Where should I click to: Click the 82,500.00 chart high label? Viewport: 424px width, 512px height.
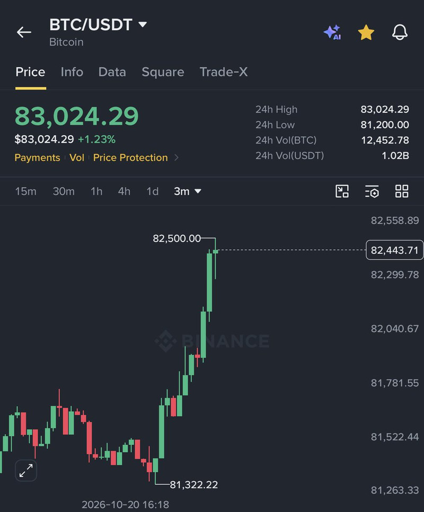tap(177, 239)
